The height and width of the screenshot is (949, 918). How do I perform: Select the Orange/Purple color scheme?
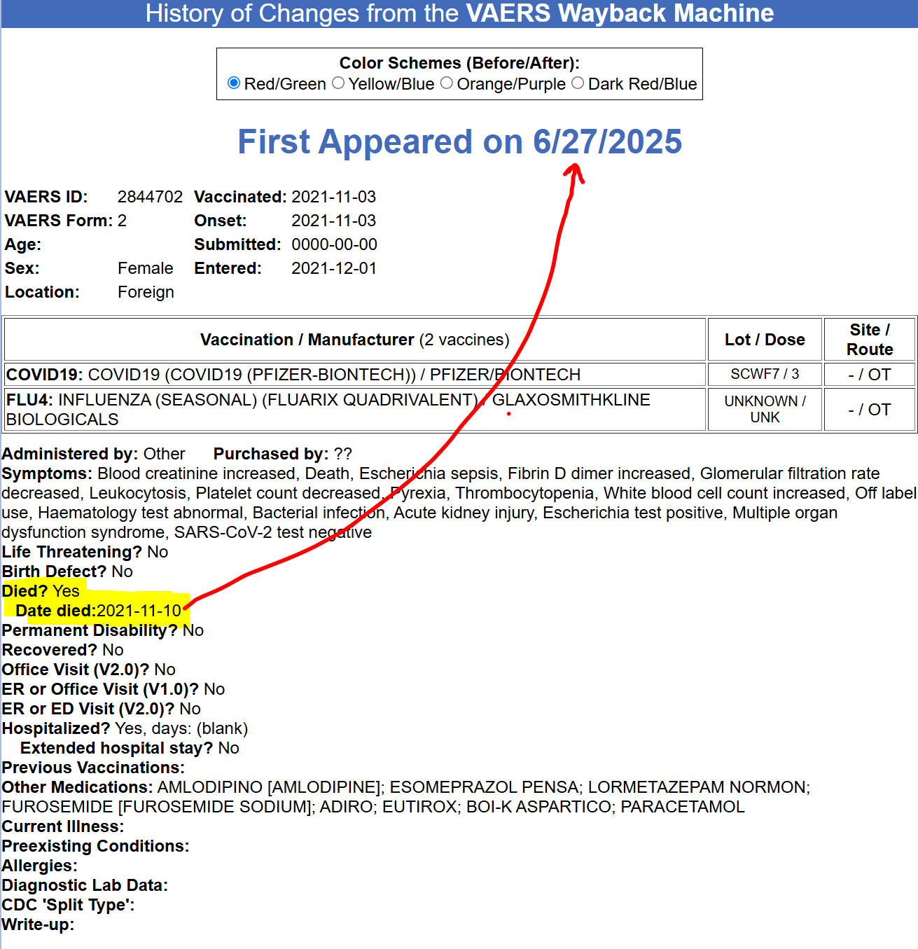447,83
